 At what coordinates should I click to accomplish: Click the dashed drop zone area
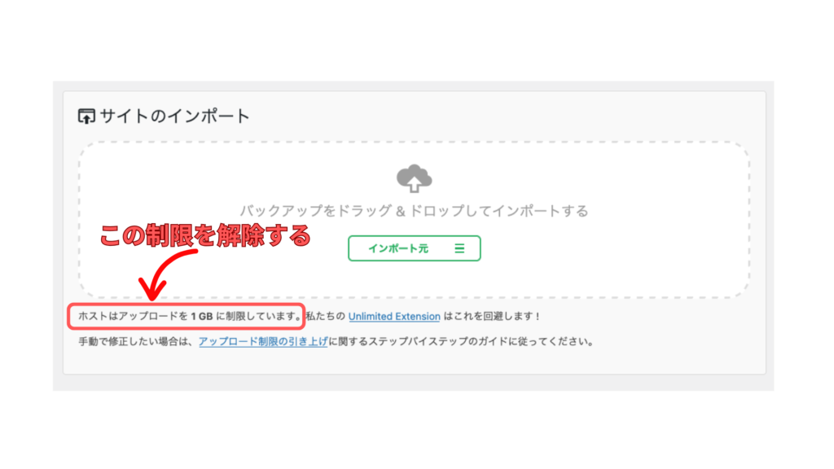coord(415,220)
